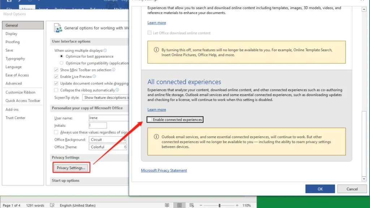Click the zoom out minus icon
This screenshot has height=208, width=370.
pos(201,204)
